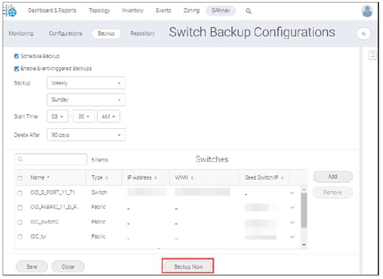The height and width of the screenshot is (279, 383).
Task: Open the Delete After 90 days dropdown
Action: 86,135
